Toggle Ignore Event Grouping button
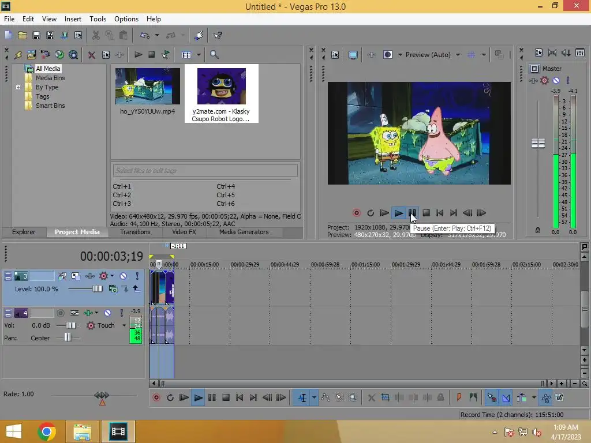 (x=560, y=397)
